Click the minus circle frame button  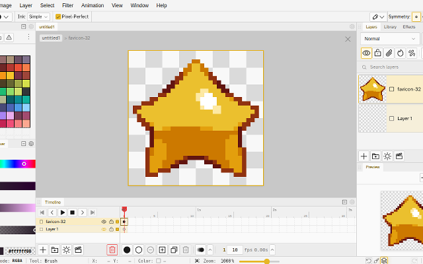(x=151, y=250)
